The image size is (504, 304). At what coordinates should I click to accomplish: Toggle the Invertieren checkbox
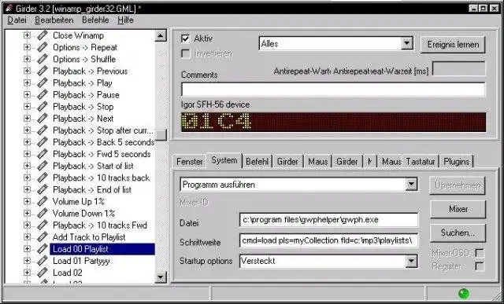pyautogui.click(x=186, y=53)
